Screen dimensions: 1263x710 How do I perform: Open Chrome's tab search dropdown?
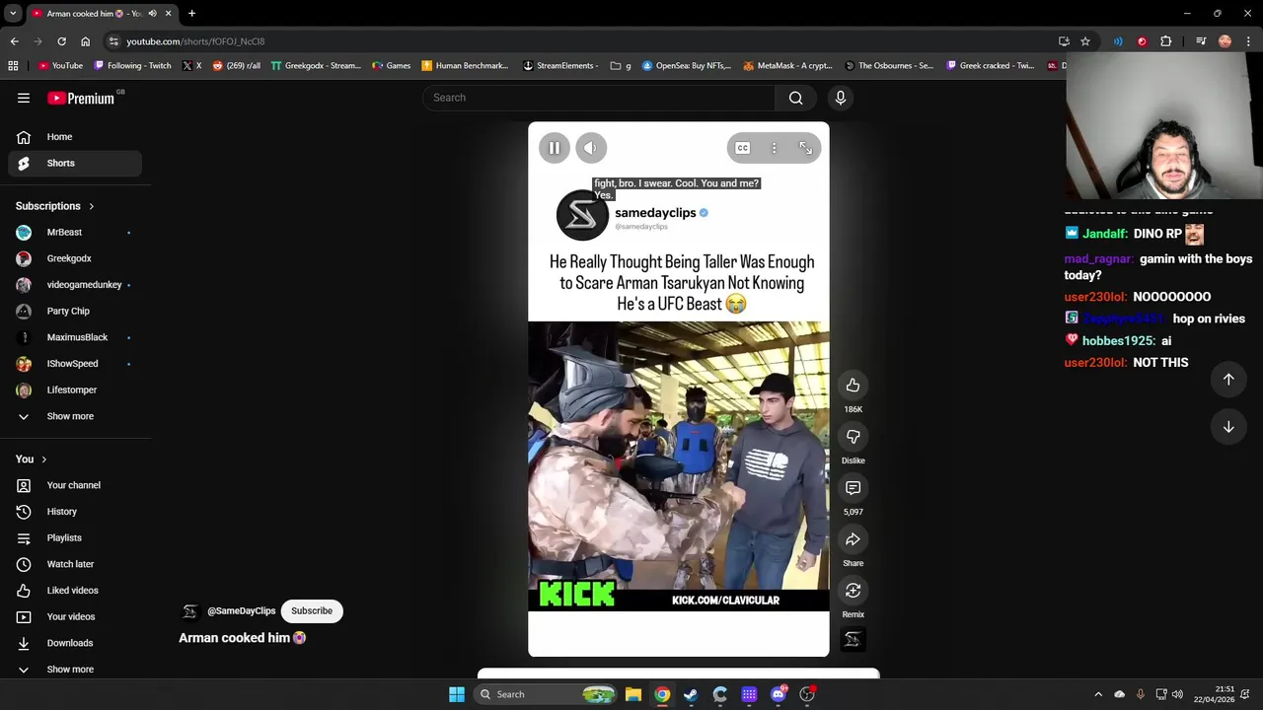click(x=14, y=13)
